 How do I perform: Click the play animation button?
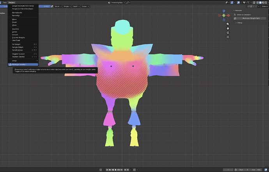[116, 170]
